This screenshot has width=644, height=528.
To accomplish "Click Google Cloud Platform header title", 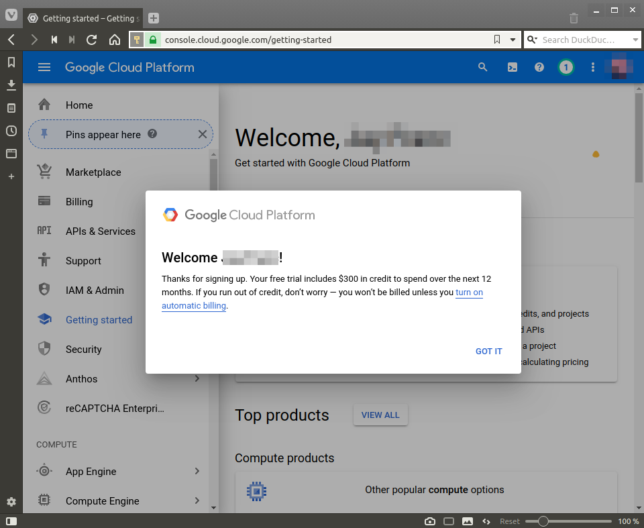I will [129, 67].
